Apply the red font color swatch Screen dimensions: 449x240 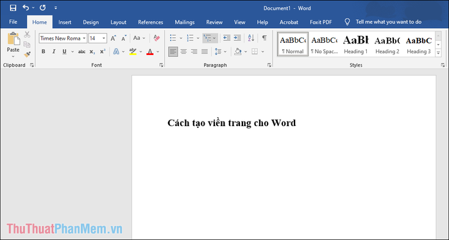pyautogui.click(x=149, y=52)
